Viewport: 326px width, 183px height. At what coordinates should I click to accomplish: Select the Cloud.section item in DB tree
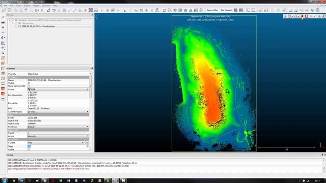pyautogui.click(x=38, y=26)
